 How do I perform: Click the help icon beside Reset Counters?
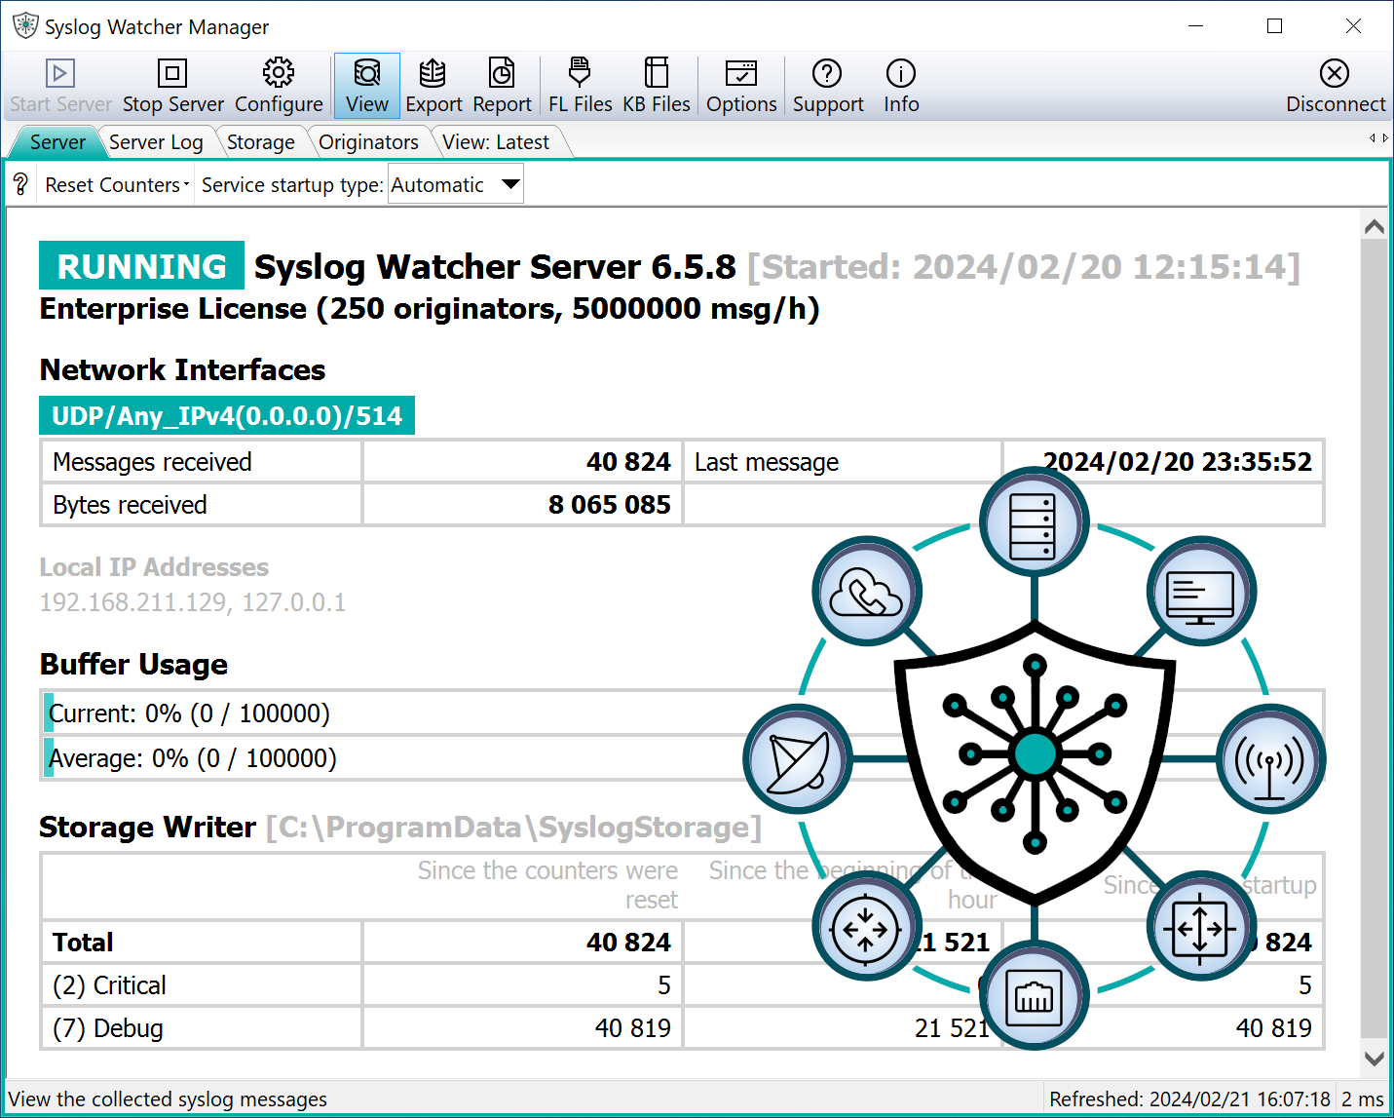(20, 184)
